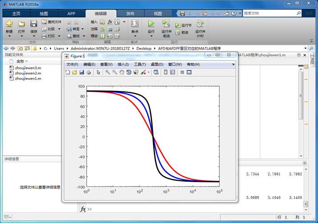Image resolution: width=318 pixels, height=223 pixels.
Task: Expand the 打开 dropdown arrow
Action: [21, 36]
